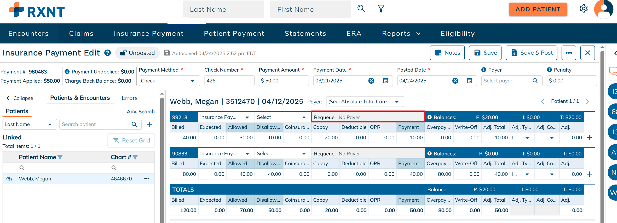Add adjustment row for procedure 99213
617x223 pixels.
click(x=590, y=138)
